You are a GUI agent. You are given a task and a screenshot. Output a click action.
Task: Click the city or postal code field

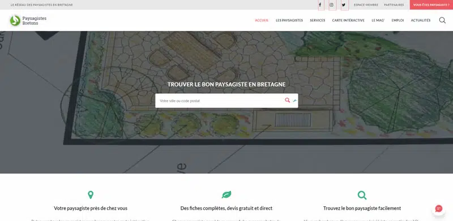[x=220, y=101]
